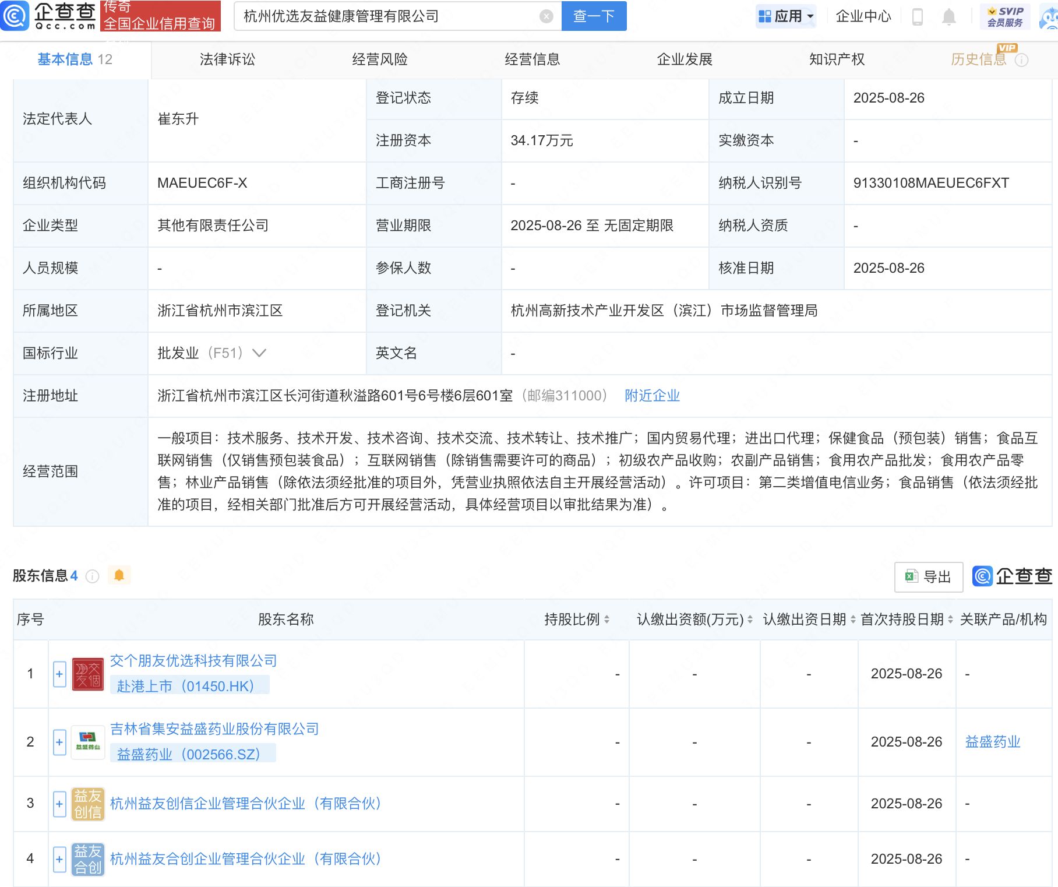
Task: Click the Qichacha logo icon
Action: tap(15, 16)
